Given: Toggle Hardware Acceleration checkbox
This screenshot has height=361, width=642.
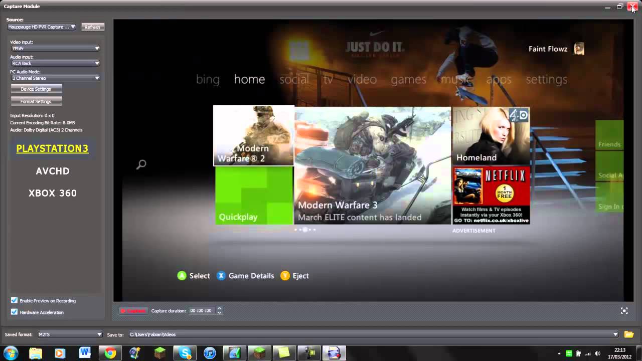Looking at the screenshot, I should pos(14,312).
